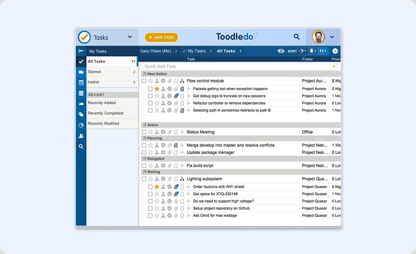The width and height of the screenshot is (416, 254).
Task: Select Hotlist in sidebar
Action: [112, 82]
